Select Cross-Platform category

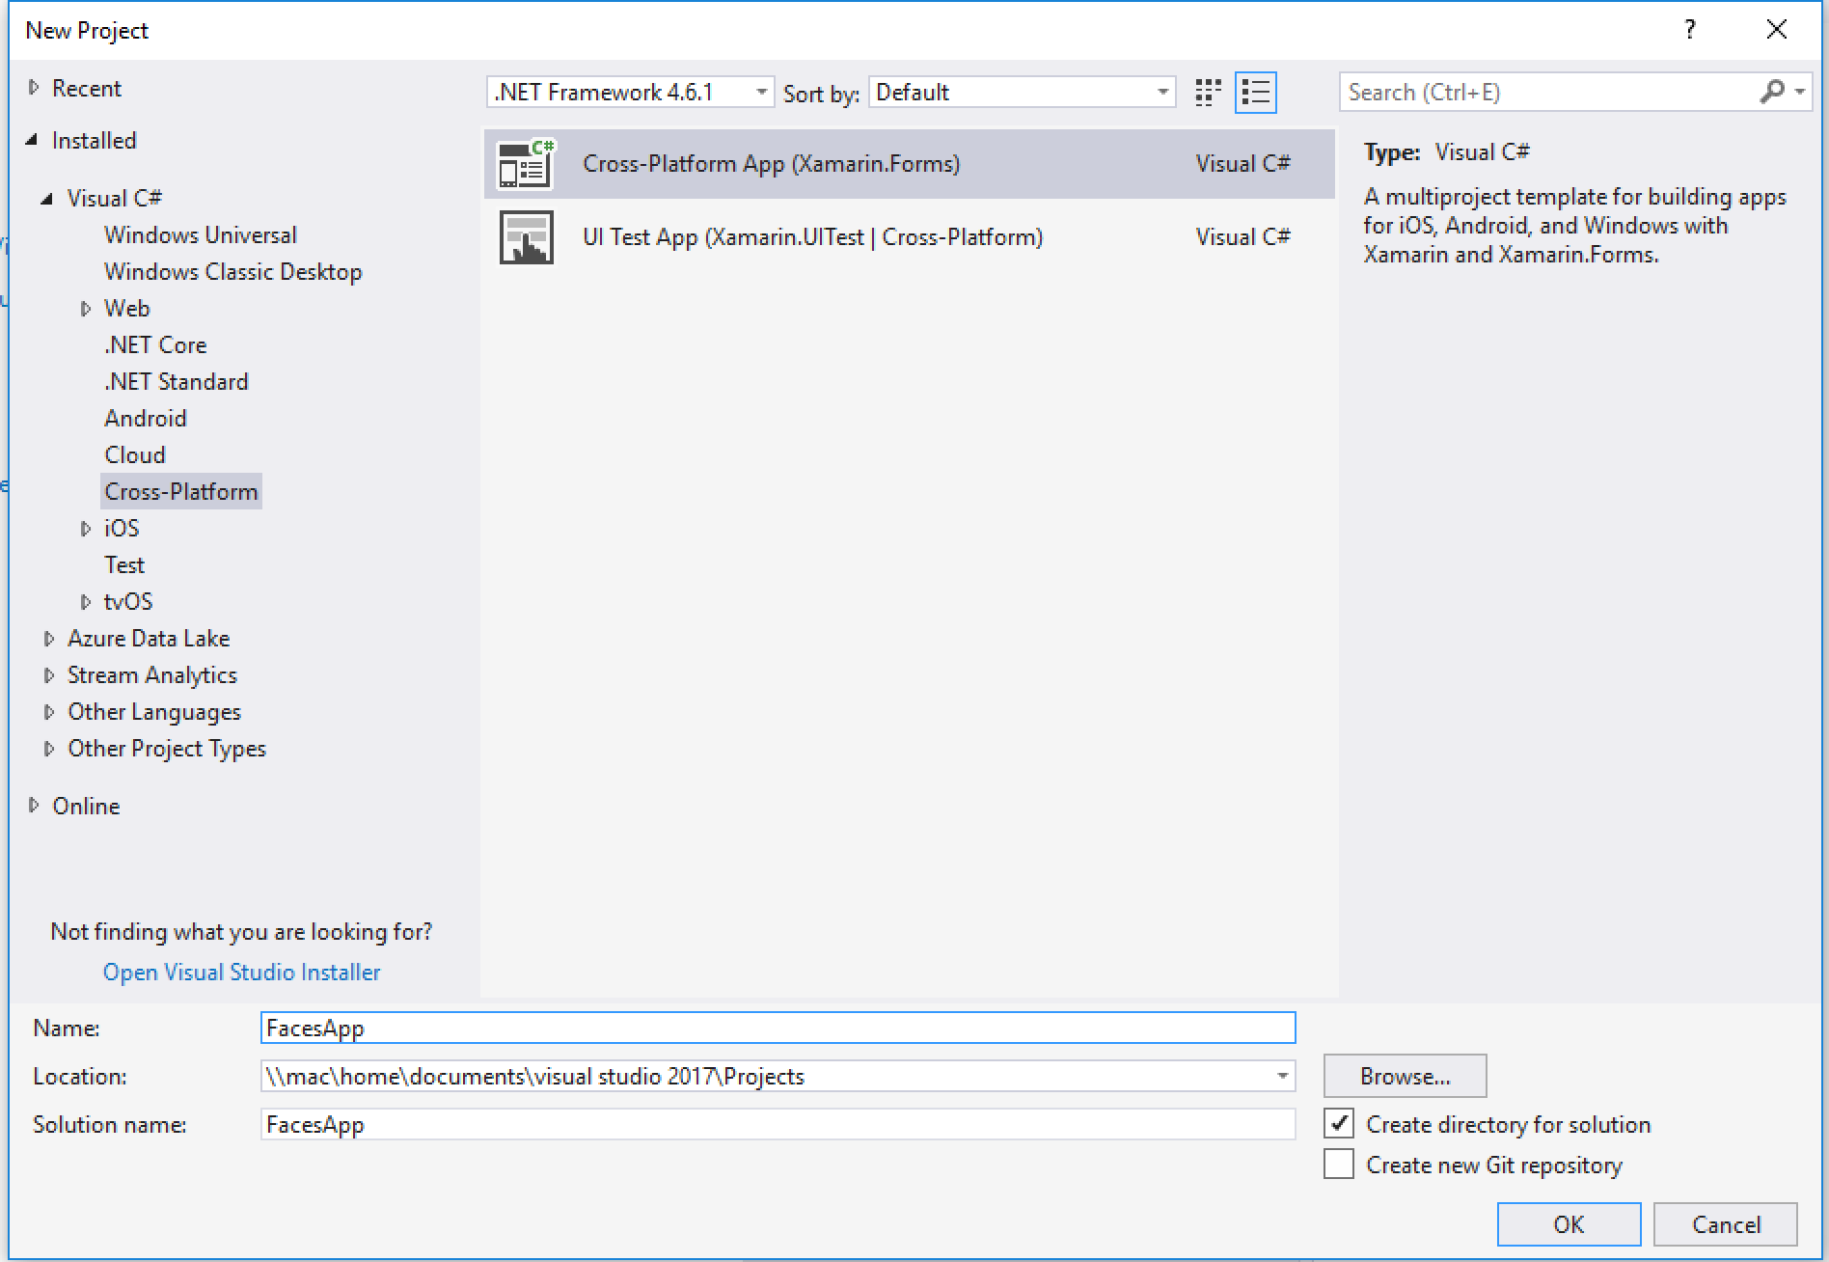181,491
